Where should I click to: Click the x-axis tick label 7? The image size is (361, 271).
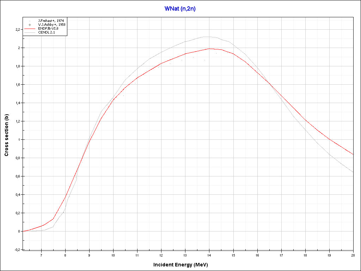tap(41, 255)
